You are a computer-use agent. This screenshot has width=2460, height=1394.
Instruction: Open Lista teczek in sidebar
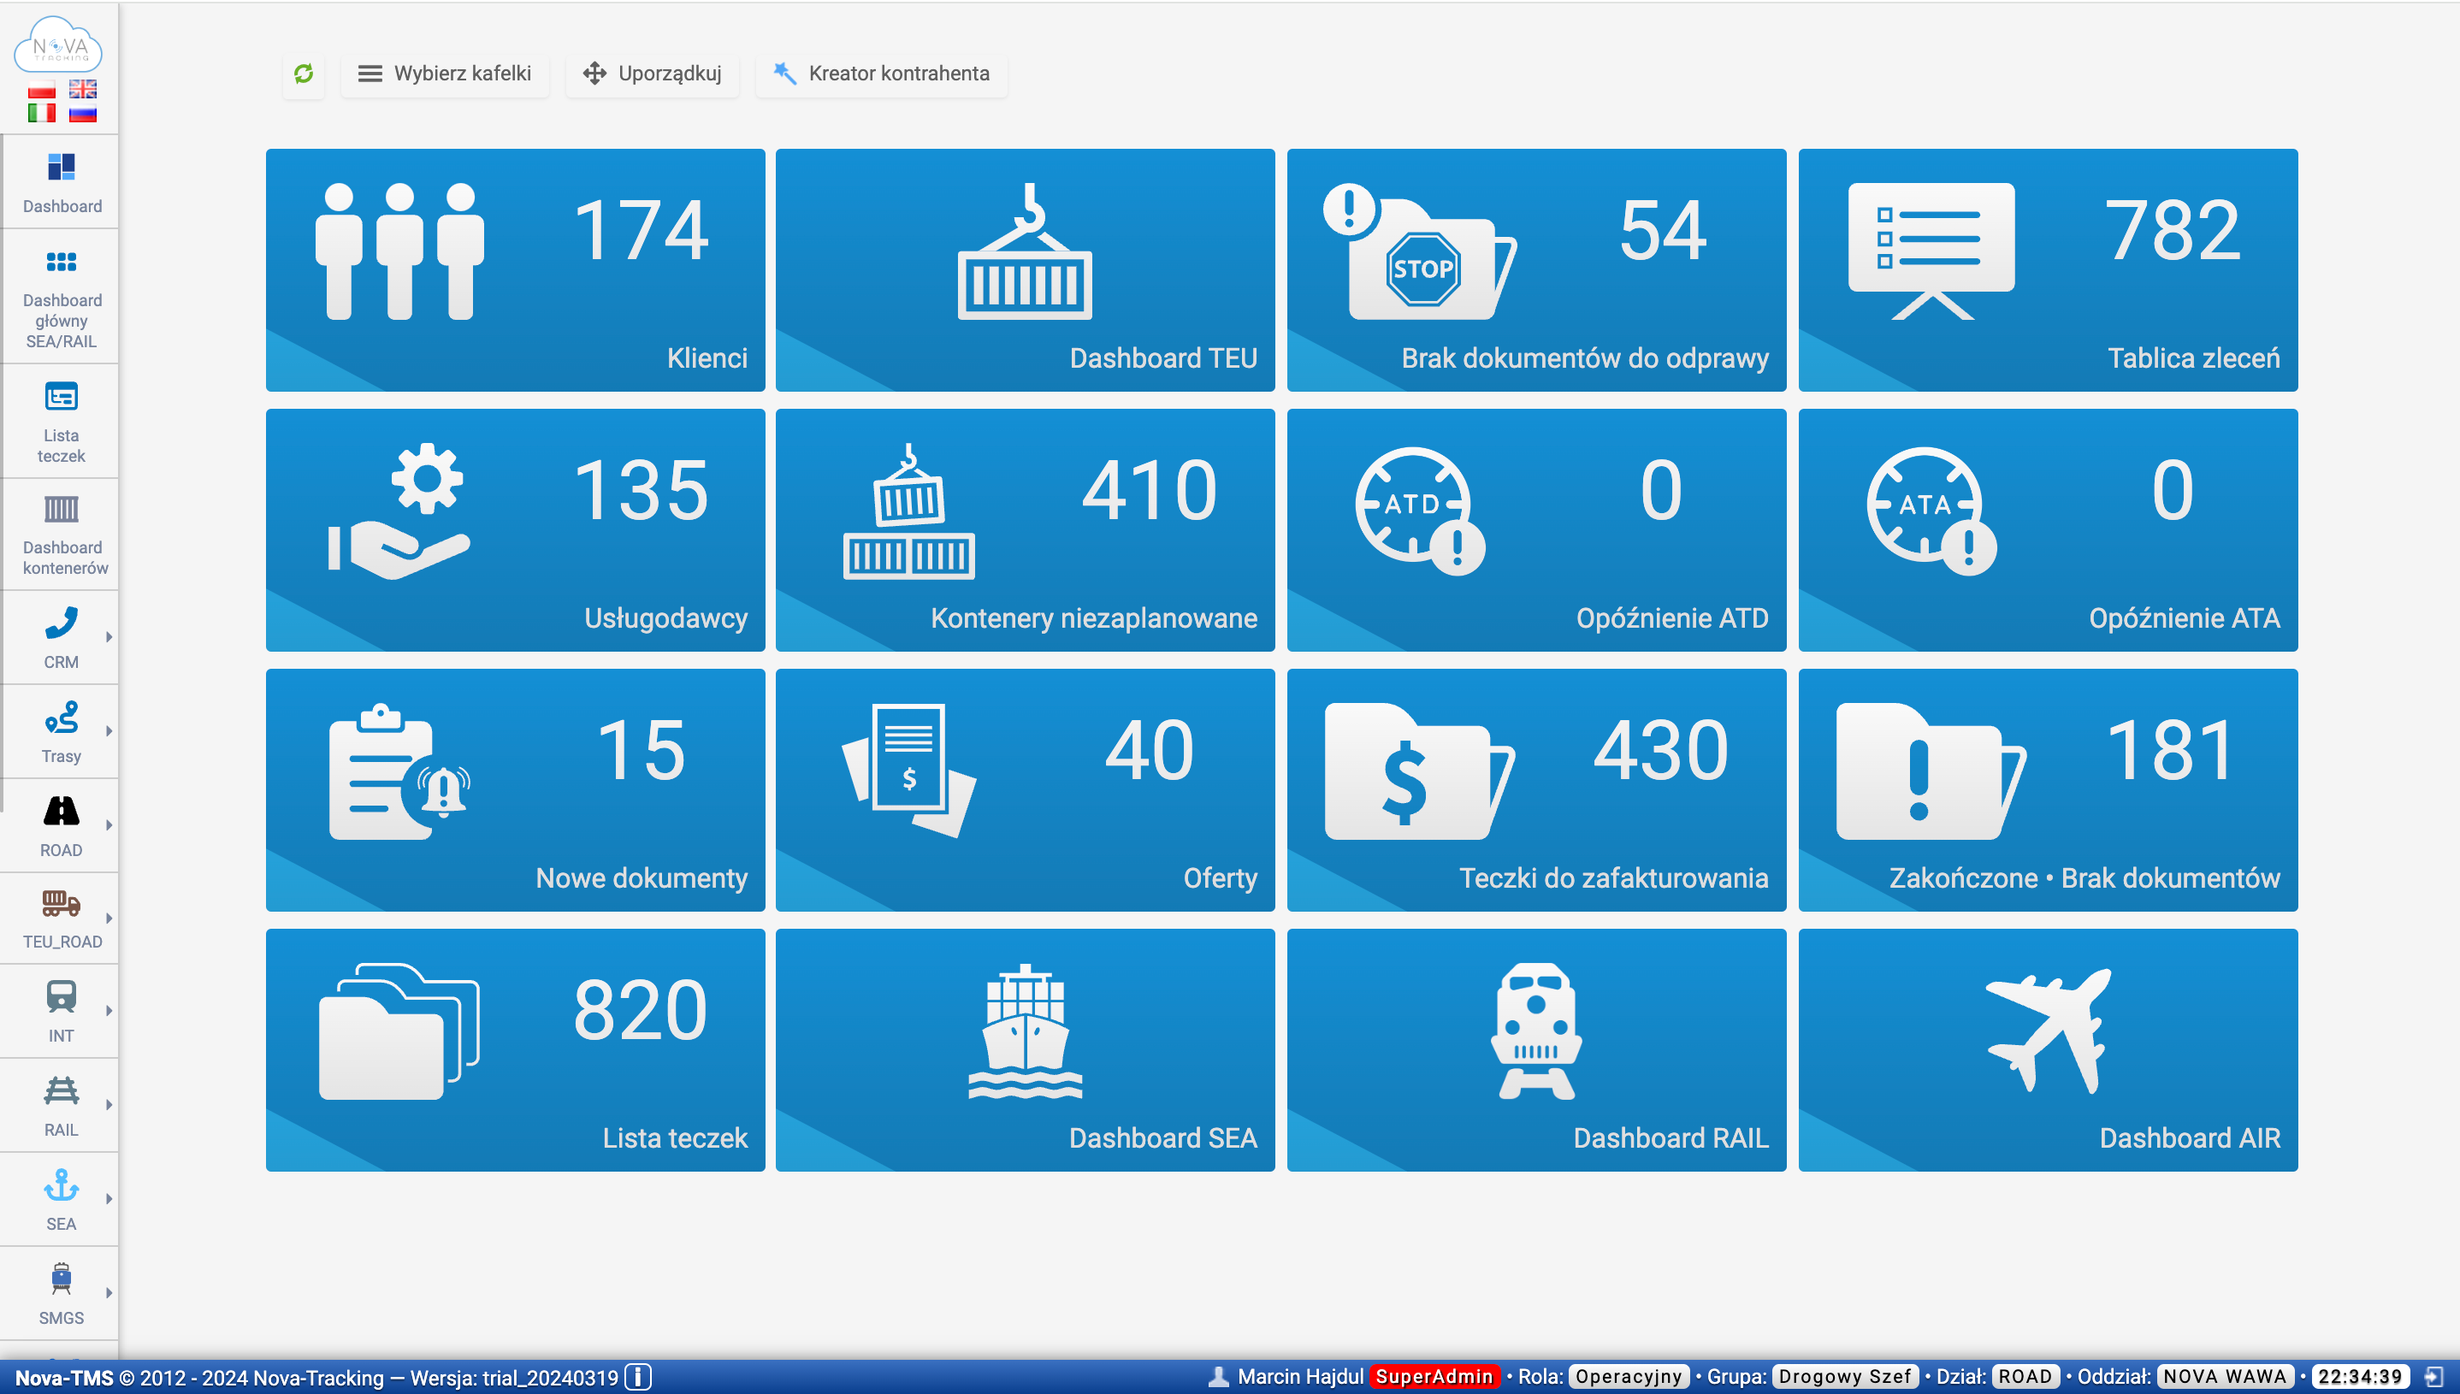62,422
